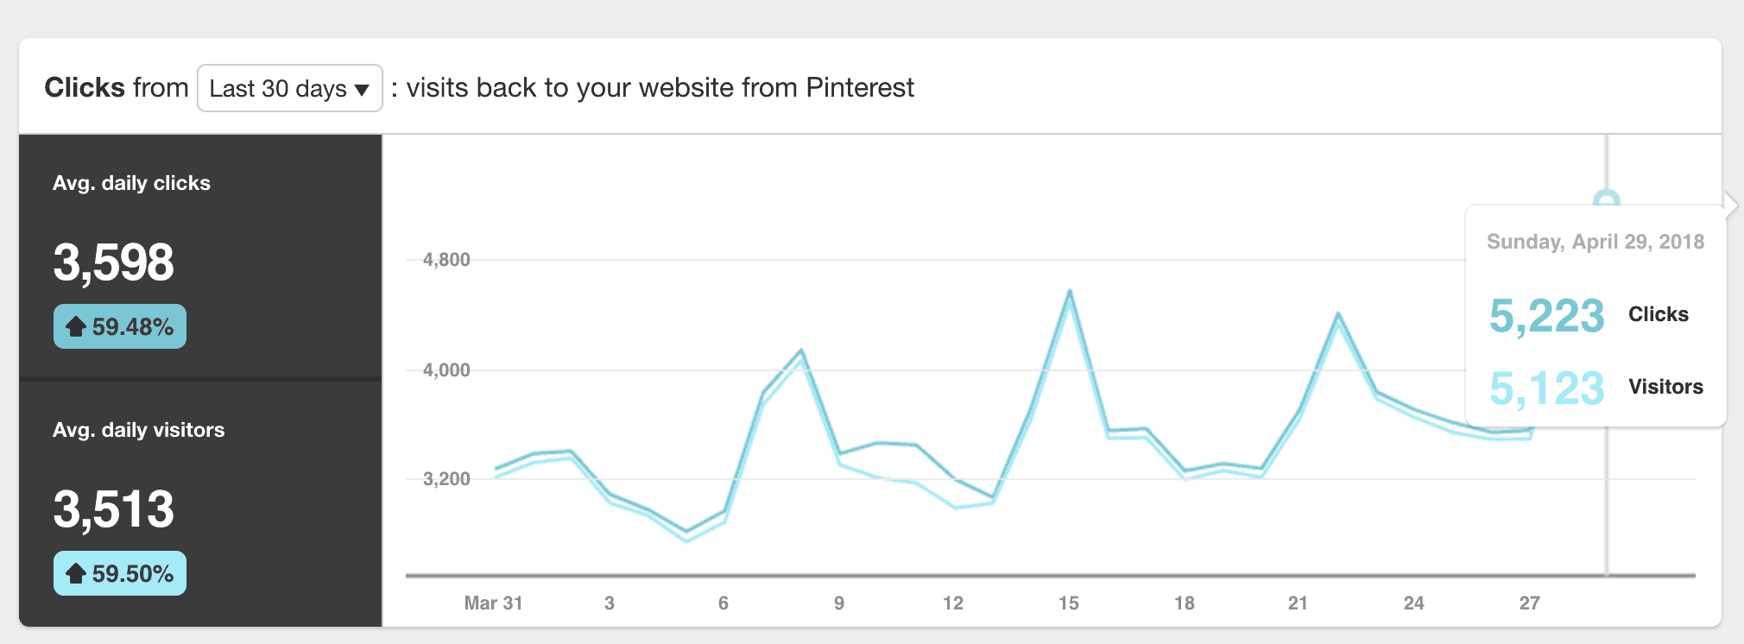The image size is (1744, 644).
Task: Click the dropdown arrow beside Last 30 days
Action: click(x=363, y=90)
